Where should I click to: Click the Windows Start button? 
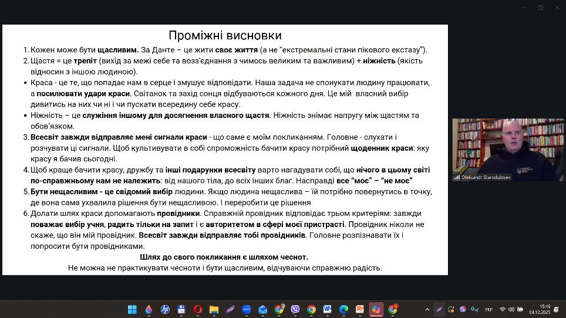(132, 309)
